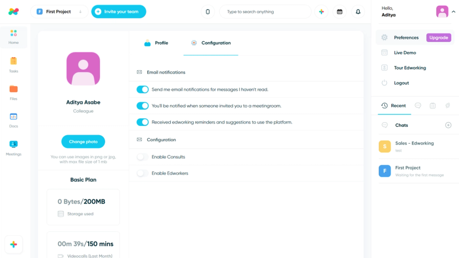This screenshot has height=258, width=459.
Task: Click the colorful plus icon beside search
Action: 321,11
